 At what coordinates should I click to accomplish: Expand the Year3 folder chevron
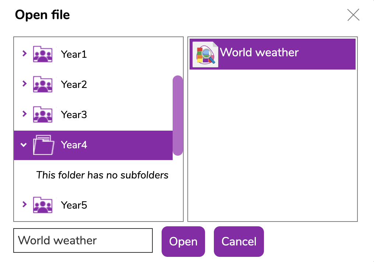pyautogui.click(x=24, y=114)
